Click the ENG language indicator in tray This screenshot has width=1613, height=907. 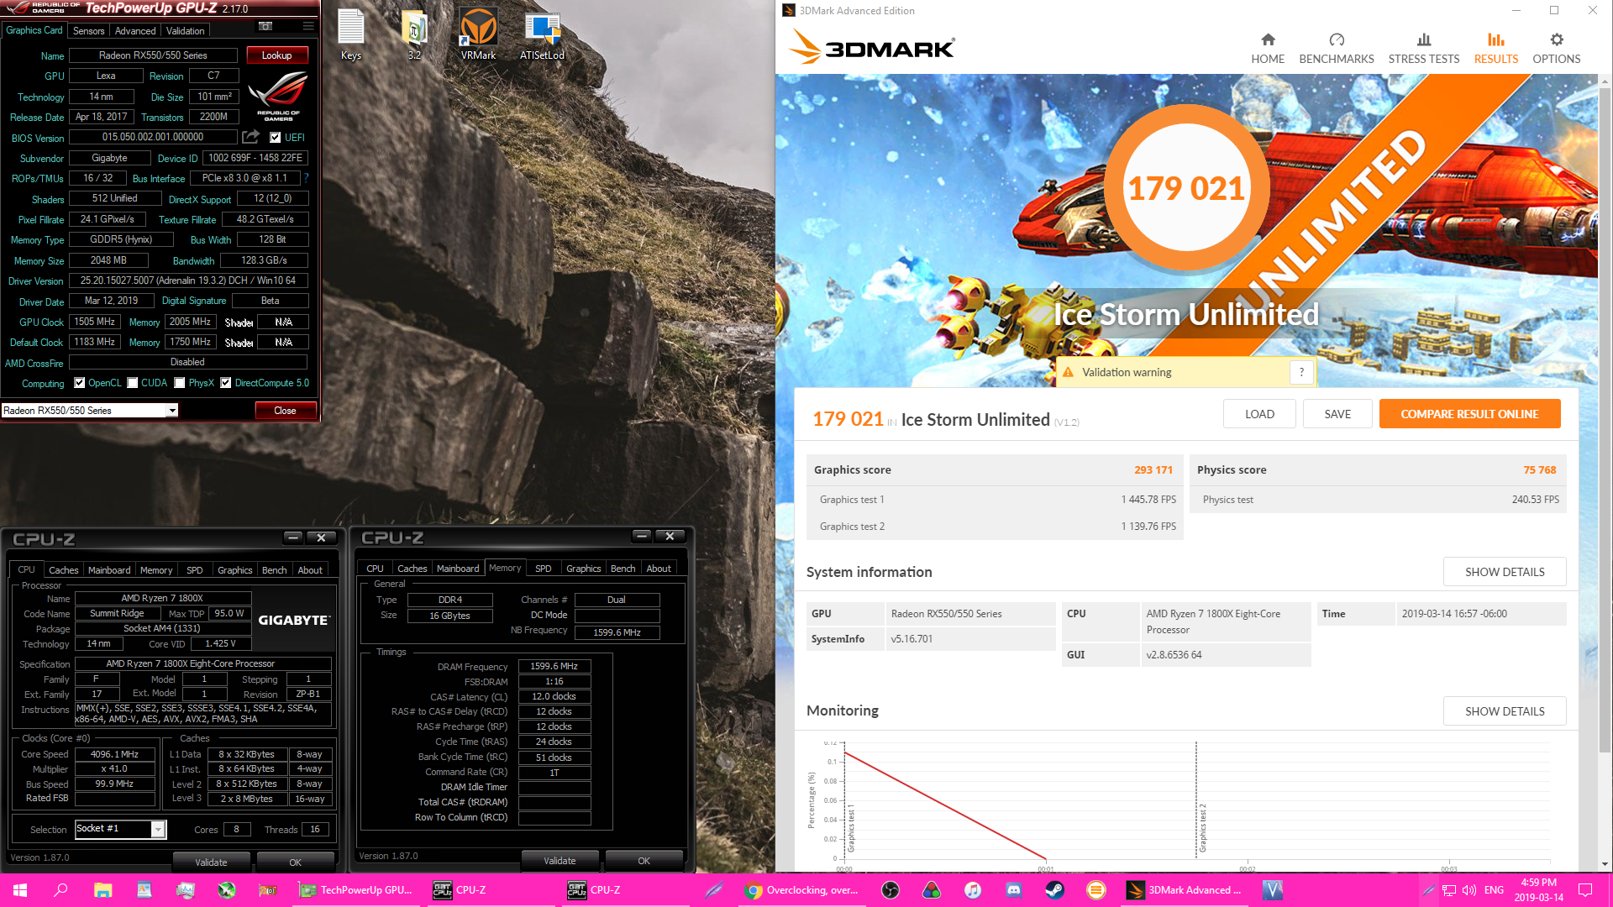click(x=1494, y=890)
